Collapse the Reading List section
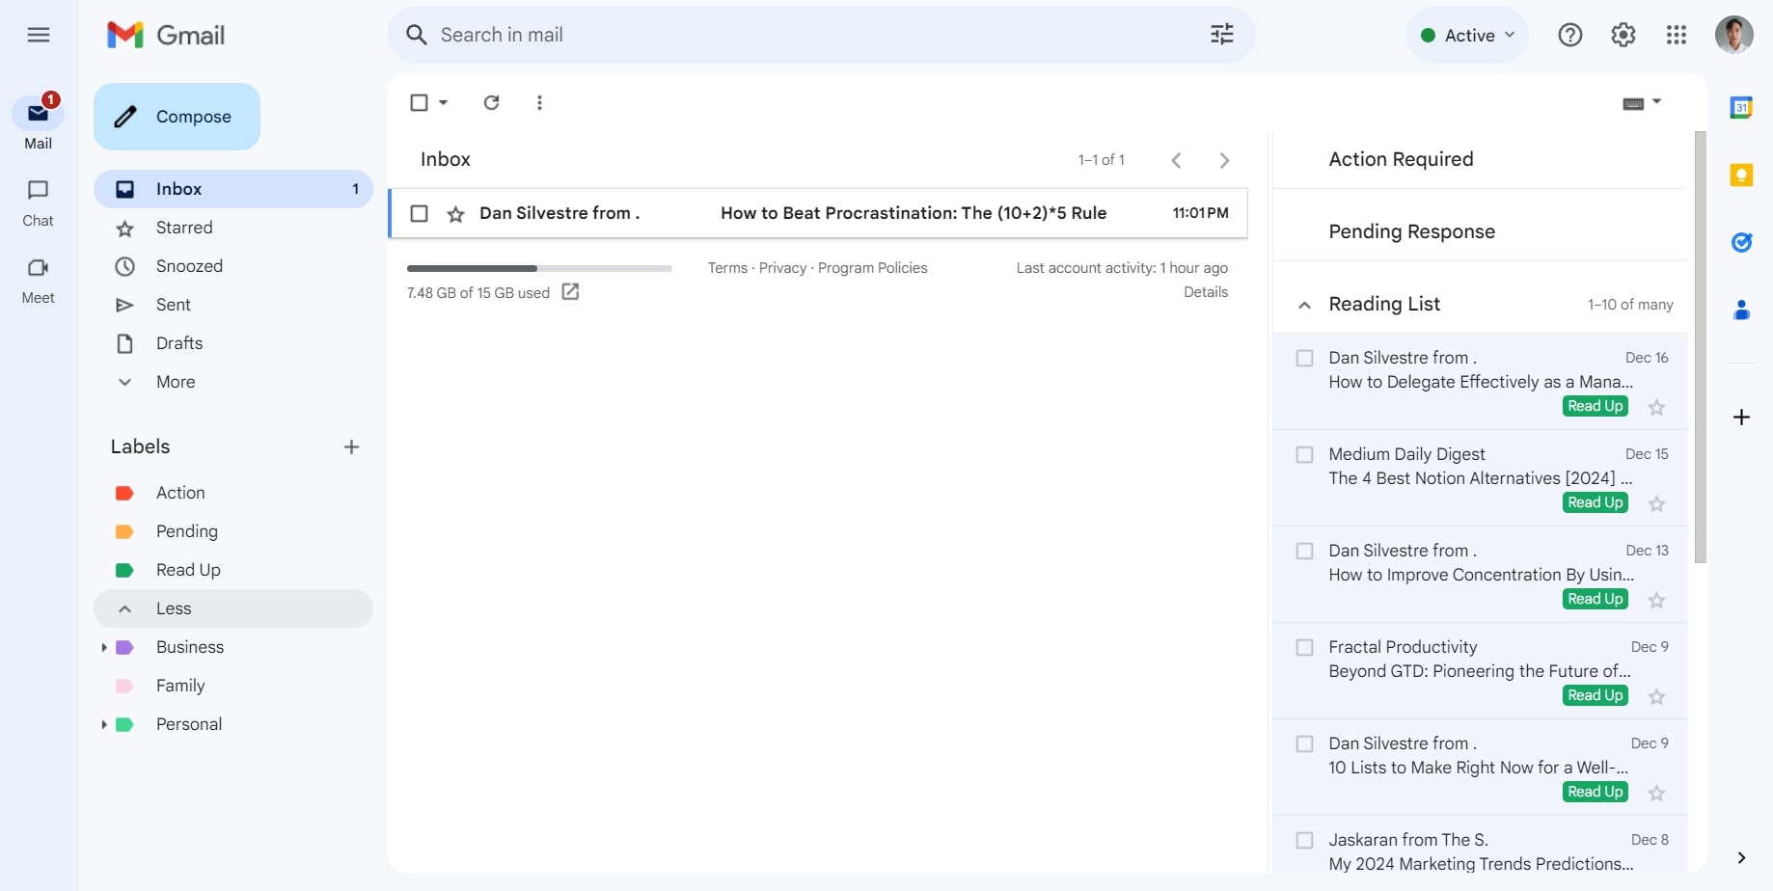 (1304, 305)
